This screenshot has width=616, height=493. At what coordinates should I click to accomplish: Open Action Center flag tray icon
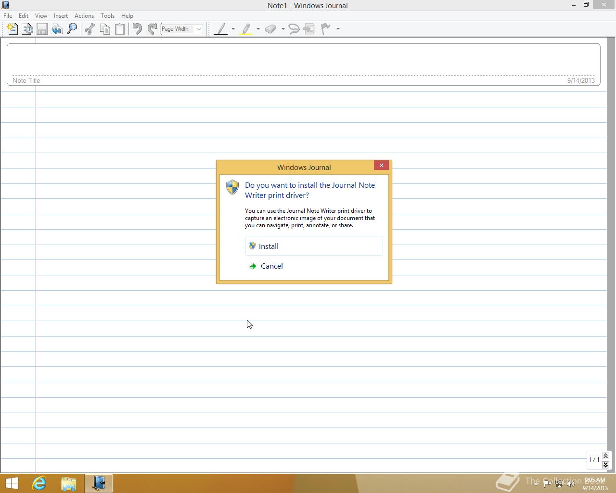pos(547,483)
